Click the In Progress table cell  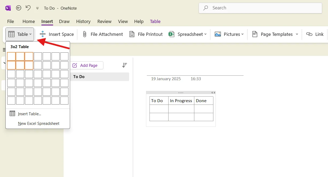(x=181, y=101)
